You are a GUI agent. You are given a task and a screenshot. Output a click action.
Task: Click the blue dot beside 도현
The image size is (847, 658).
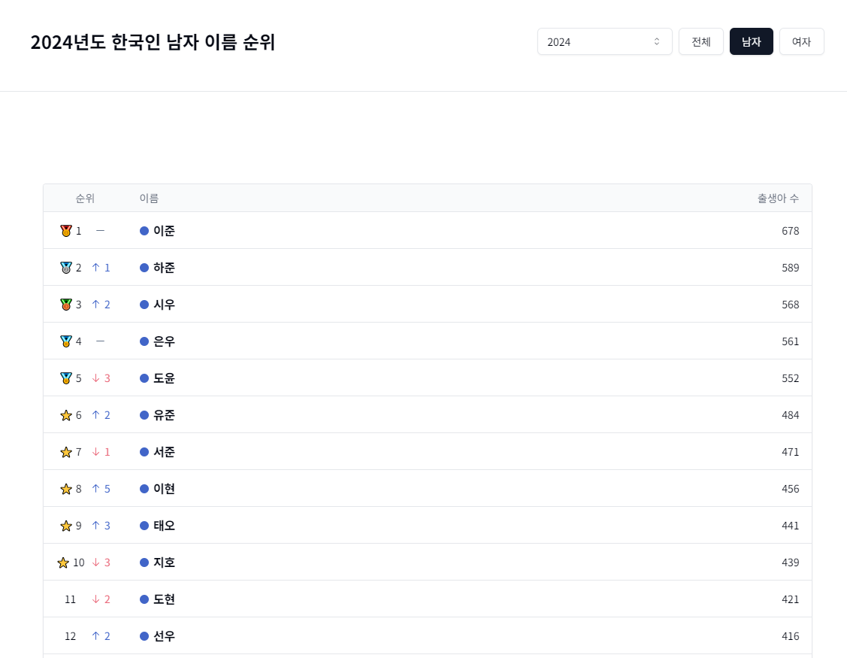point(144,599)
